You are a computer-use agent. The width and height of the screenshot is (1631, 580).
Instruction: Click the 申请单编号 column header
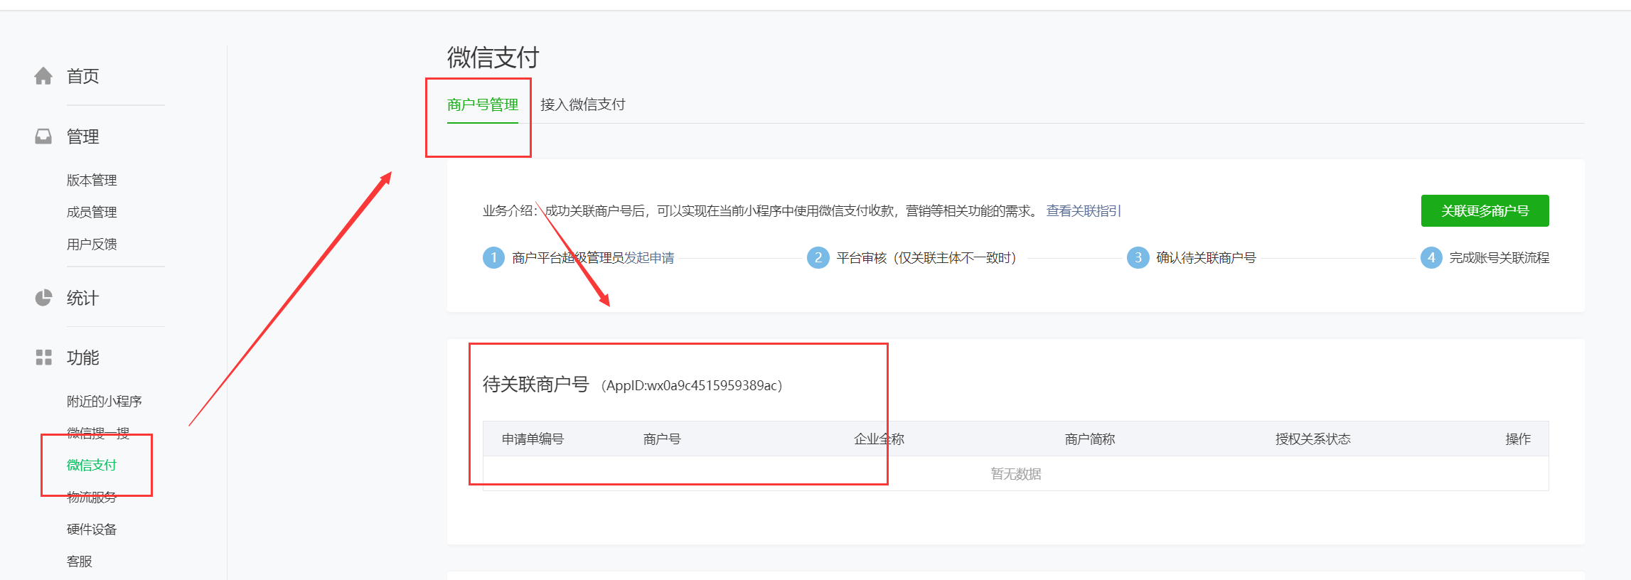click(533, 439)
